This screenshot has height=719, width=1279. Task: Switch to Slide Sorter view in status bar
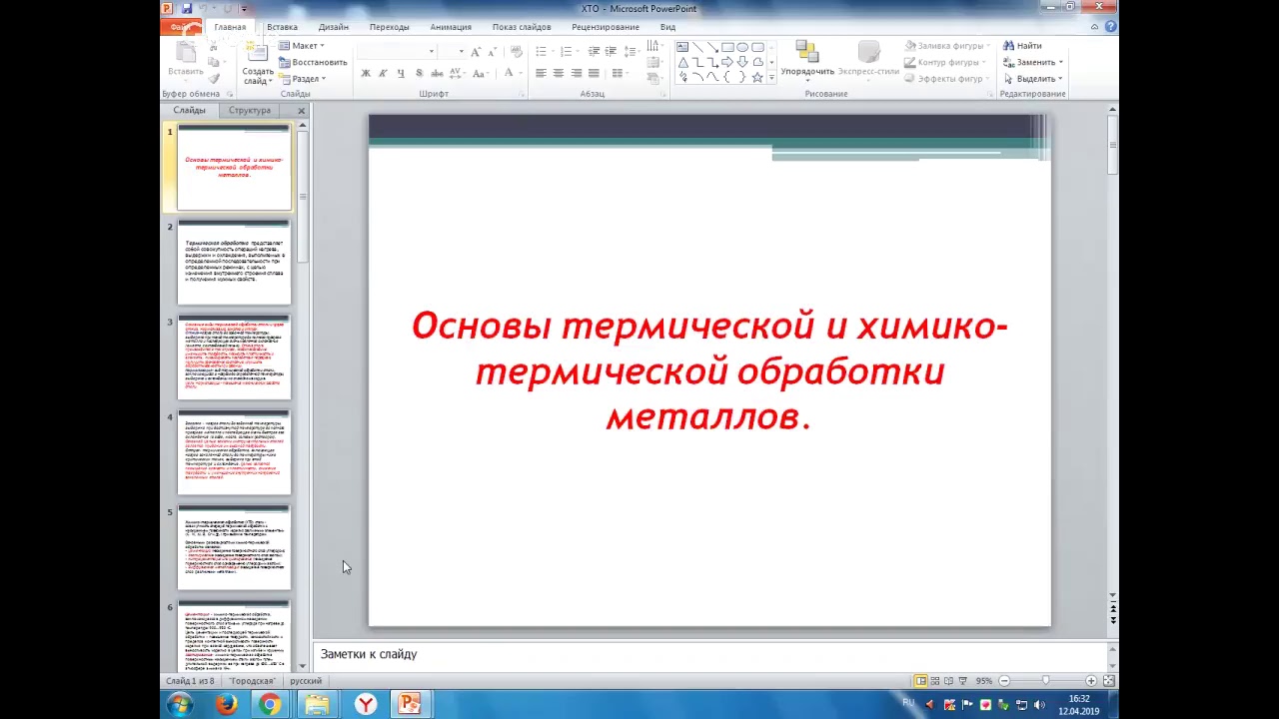[936, 681]
